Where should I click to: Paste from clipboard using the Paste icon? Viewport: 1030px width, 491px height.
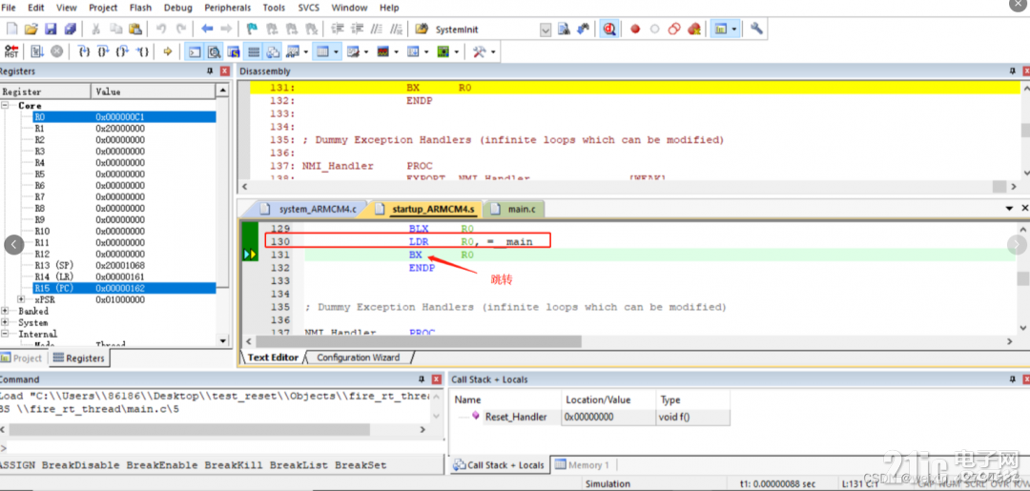coord(135,29)
